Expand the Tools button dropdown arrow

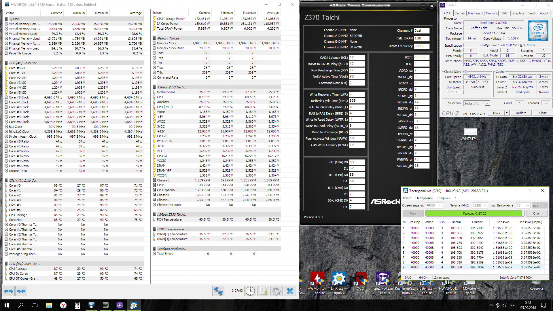coord(507,113)
